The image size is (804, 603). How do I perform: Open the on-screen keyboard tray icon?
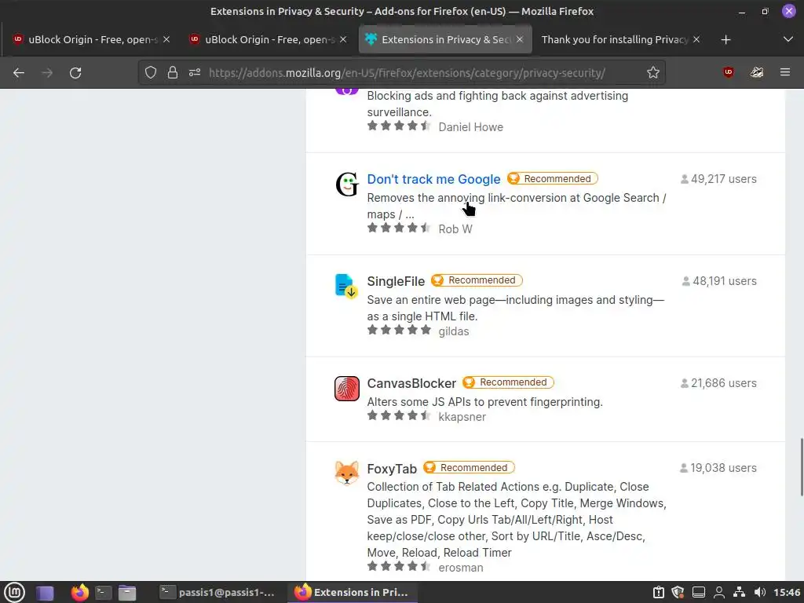698,592
